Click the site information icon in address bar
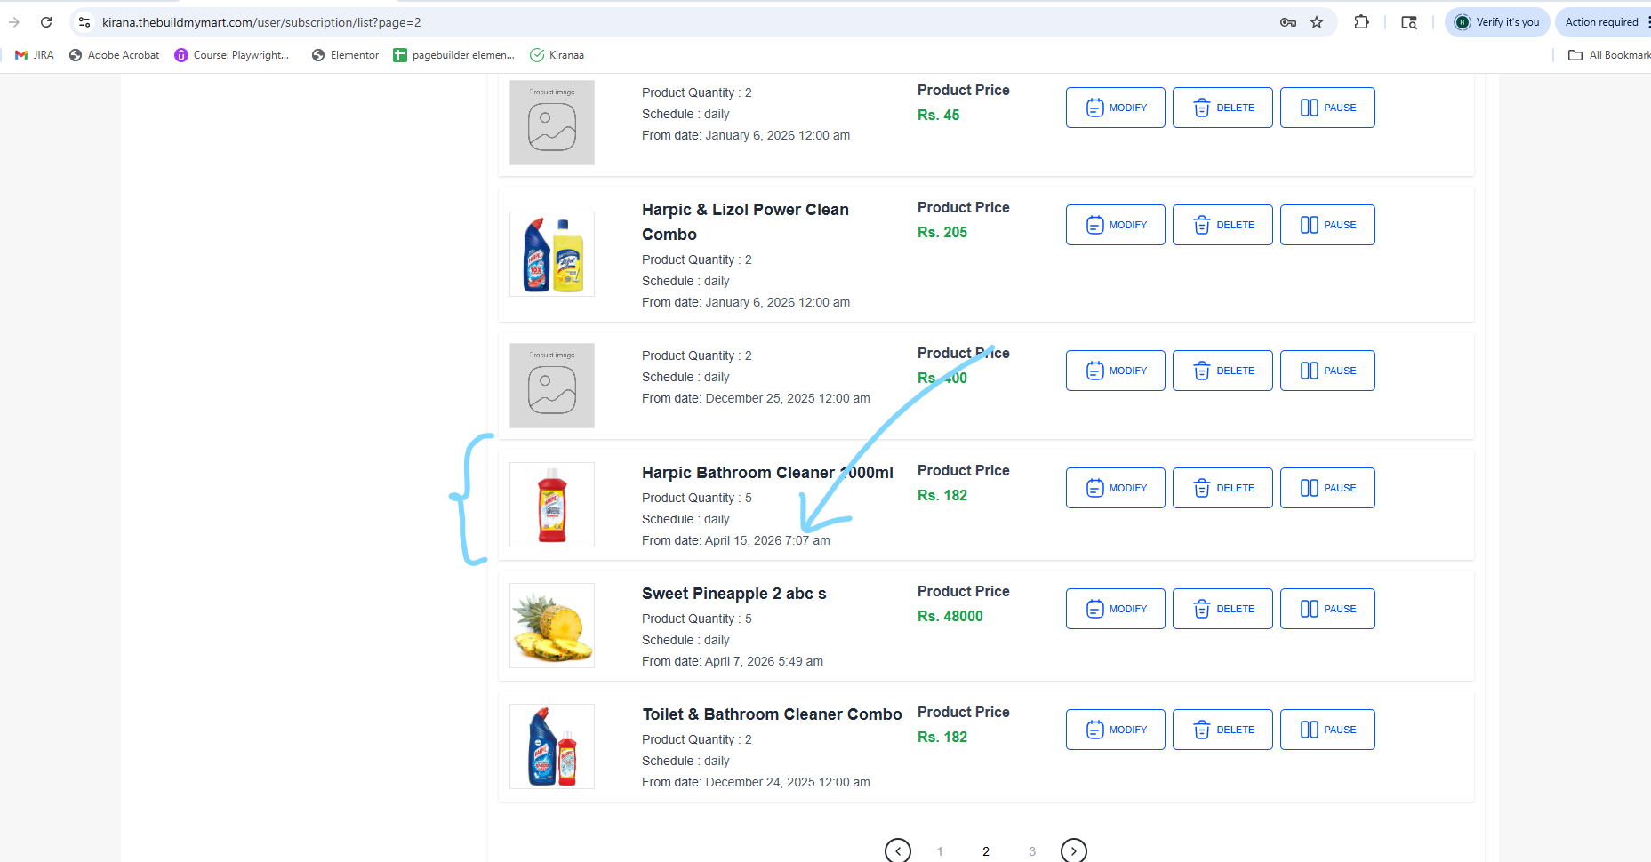 point(84,22)
